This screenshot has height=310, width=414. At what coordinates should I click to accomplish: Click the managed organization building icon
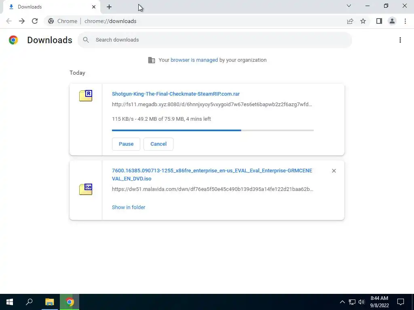coord(152,60)
